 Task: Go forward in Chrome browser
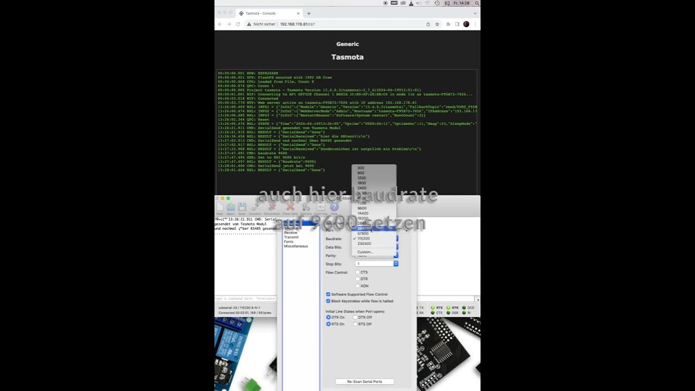point(229,24)
